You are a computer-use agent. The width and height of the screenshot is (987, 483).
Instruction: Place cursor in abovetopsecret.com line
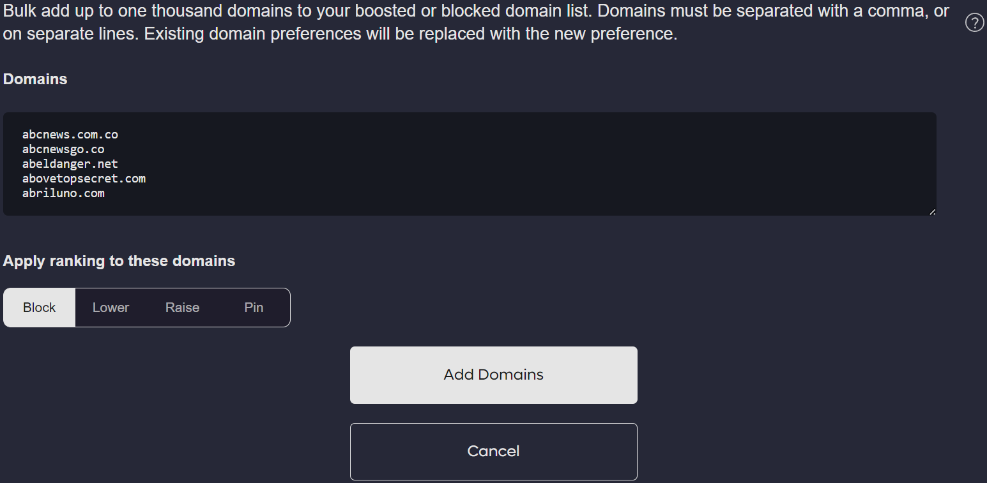tap(84, 179)
